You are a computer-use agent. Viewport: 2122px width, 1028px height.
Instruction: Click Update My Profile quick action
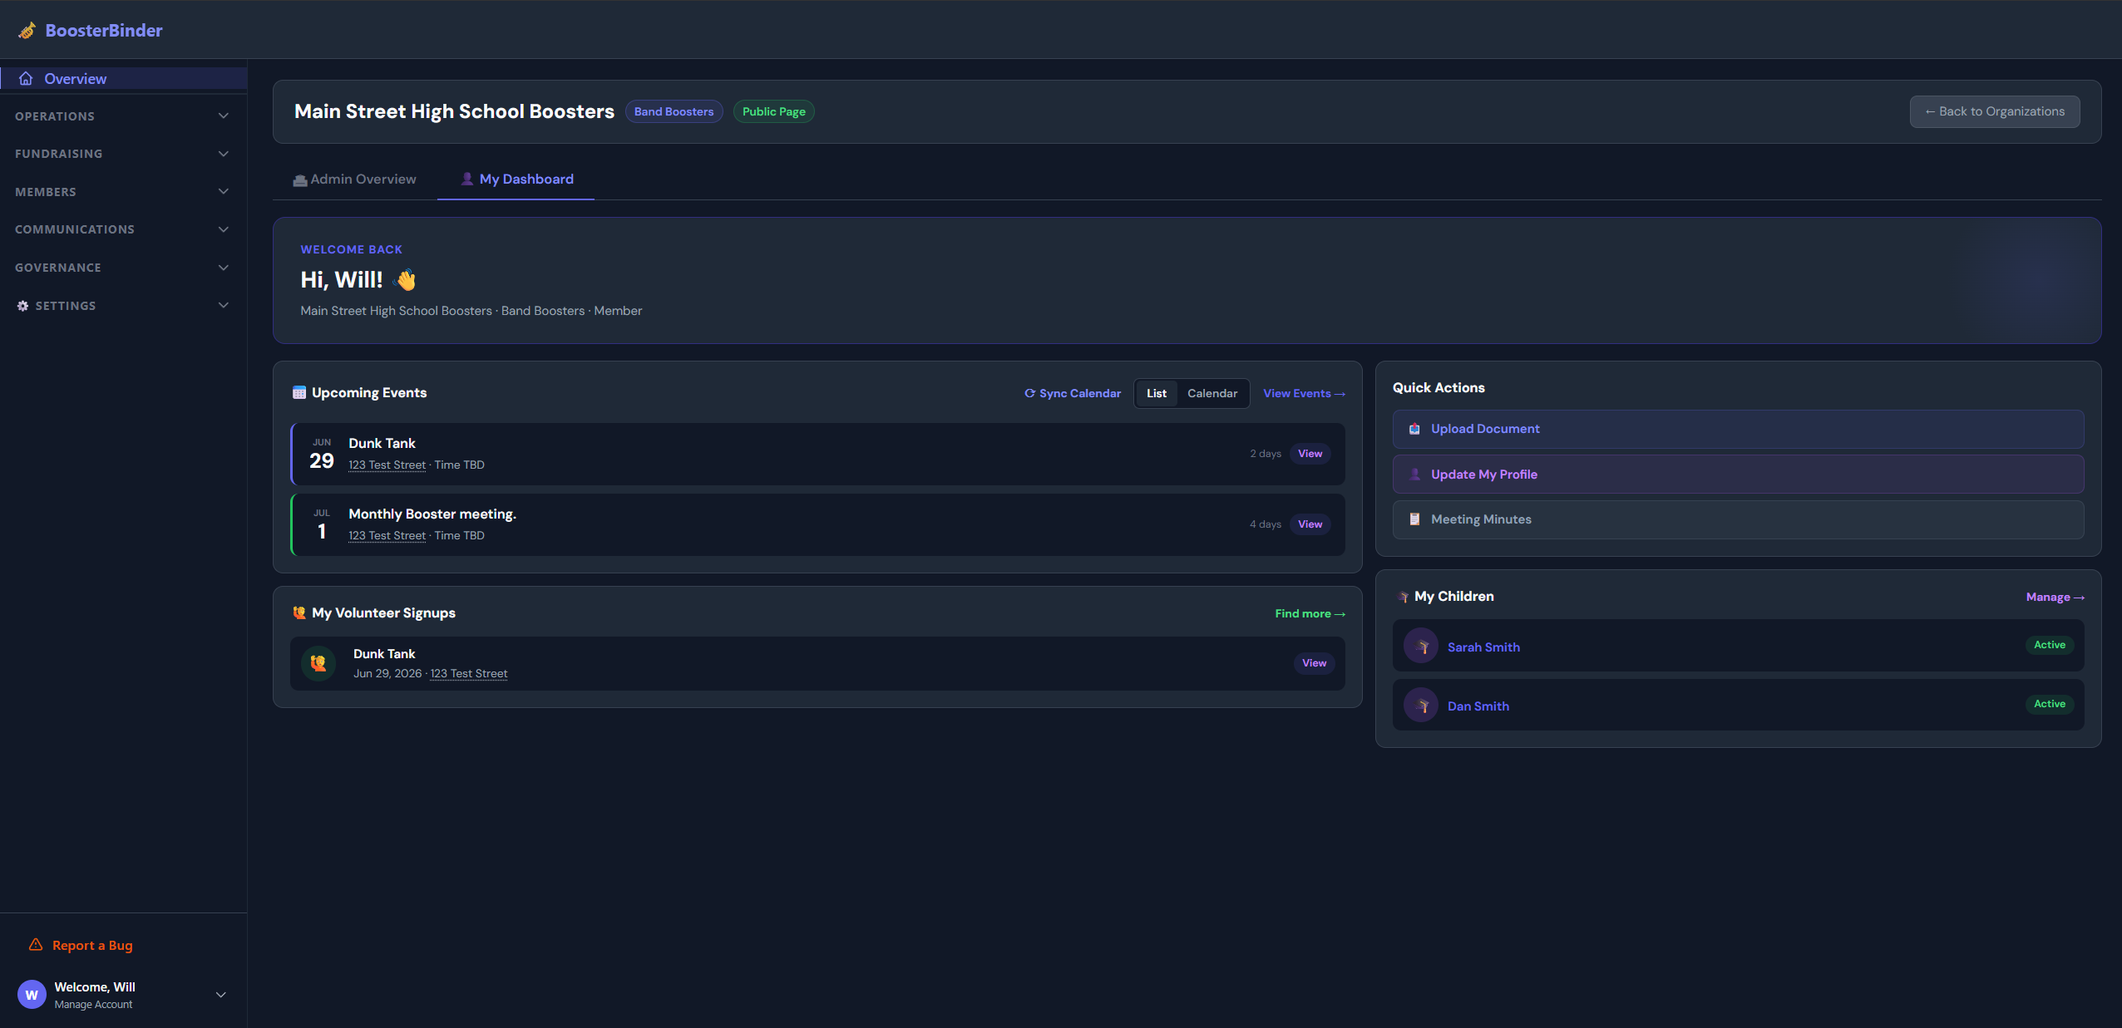click(x=1738, y=475)
